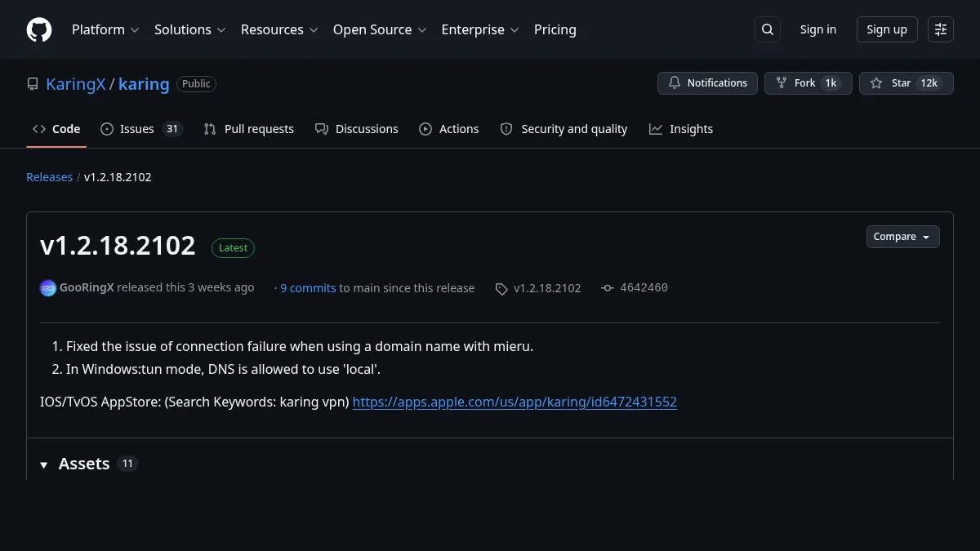
Task: Click the repository icon beside KaringX
Action: [x=33, y=84]
